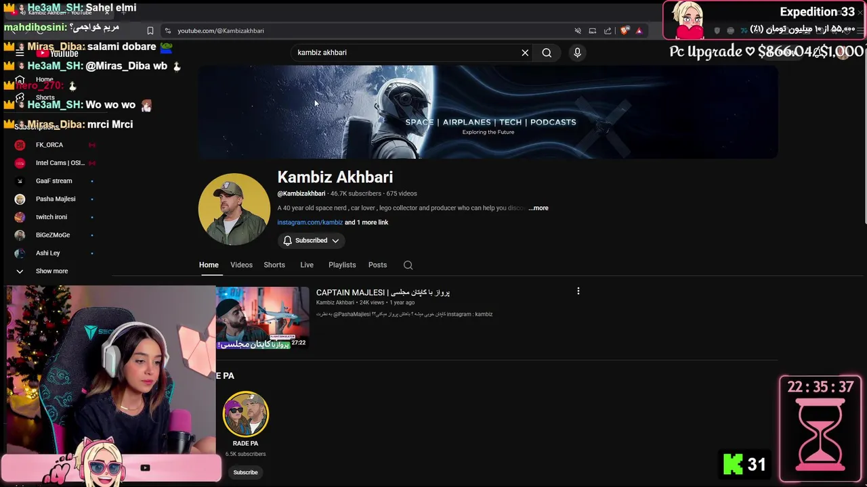Switch to the Live tab
The image size is (867, 487).
point(307,265)
